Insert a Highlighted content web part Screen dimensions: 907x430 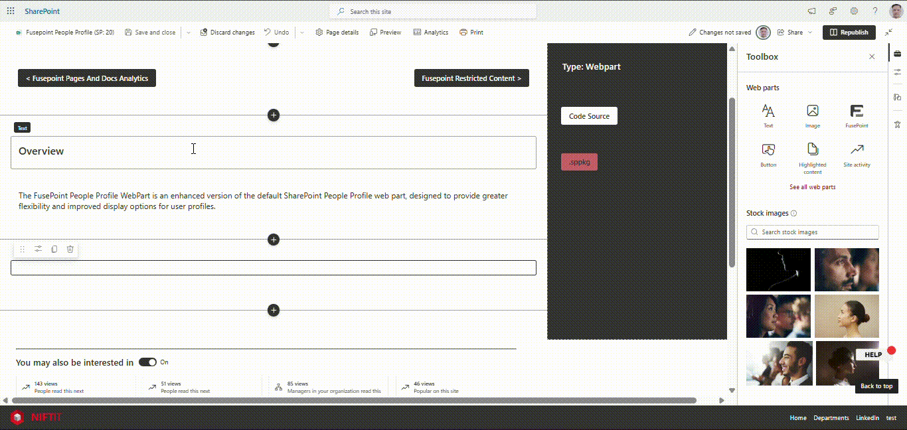812,157
